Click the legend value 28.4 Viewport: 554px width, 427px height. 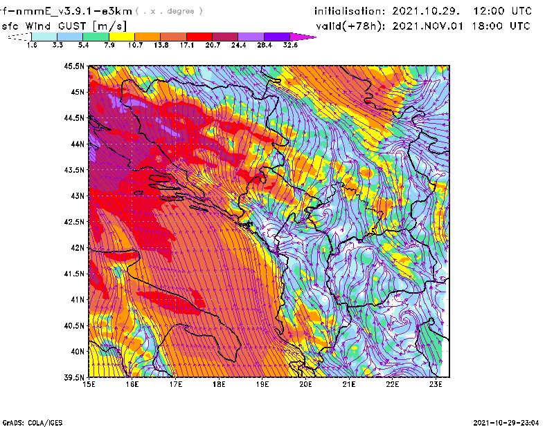click(x=265, y=45)
